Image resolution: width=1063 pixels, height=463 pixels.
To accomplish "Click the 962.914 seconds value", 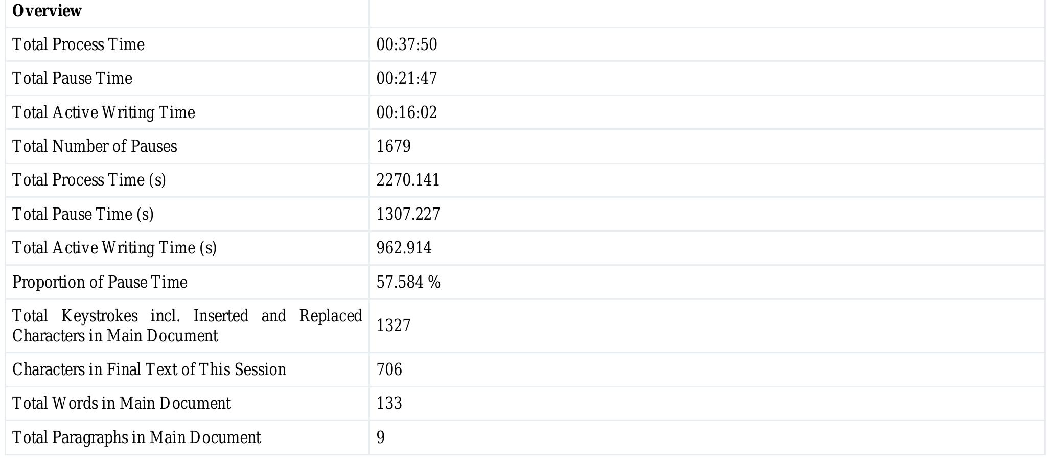I will (x=404, y=248).
